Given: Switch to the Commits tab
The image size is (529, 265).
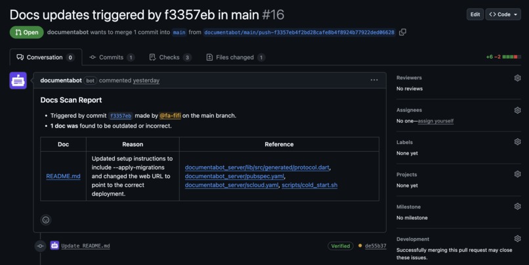Looking at the screenshot, I should 112,58.
